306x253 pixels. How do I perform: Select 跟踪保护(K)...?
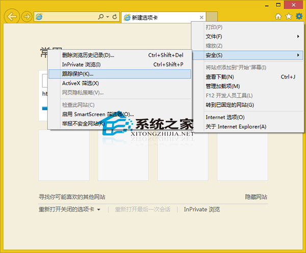(120, 74)
